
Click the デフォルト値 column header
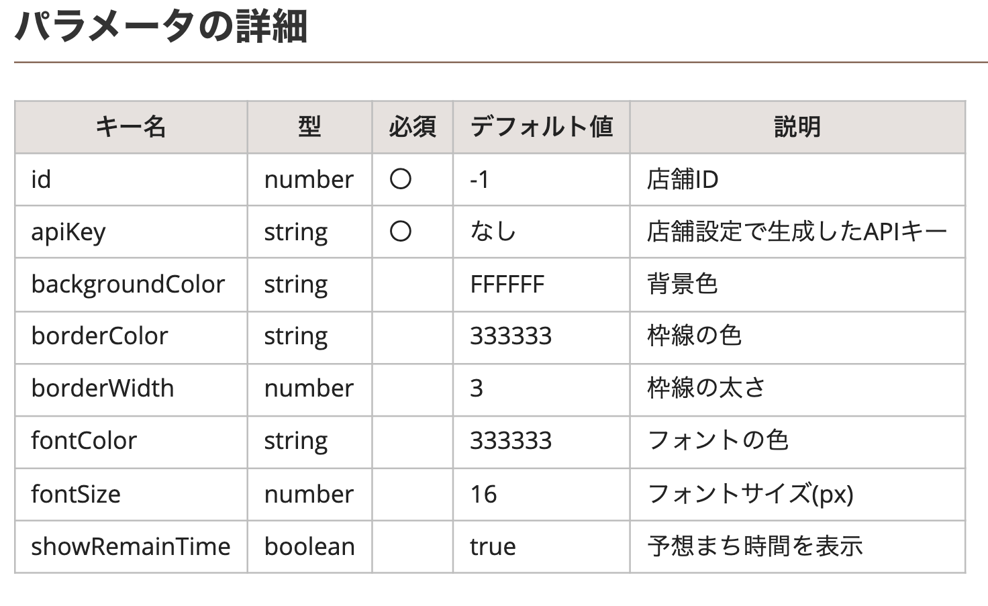click(541, 127)
